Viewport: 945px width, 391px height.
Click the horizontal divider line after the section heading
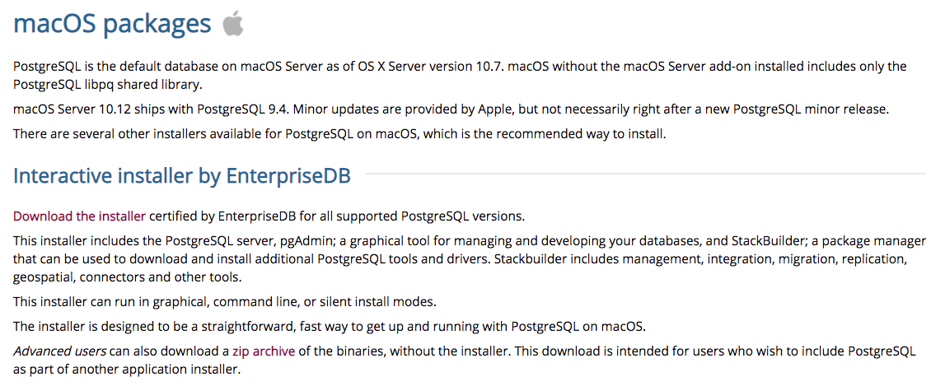pos(644,175)
